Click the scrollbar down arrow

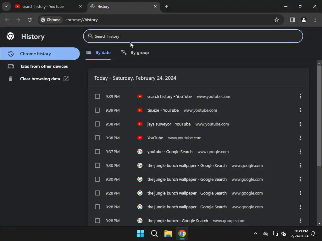click(319, 223)
